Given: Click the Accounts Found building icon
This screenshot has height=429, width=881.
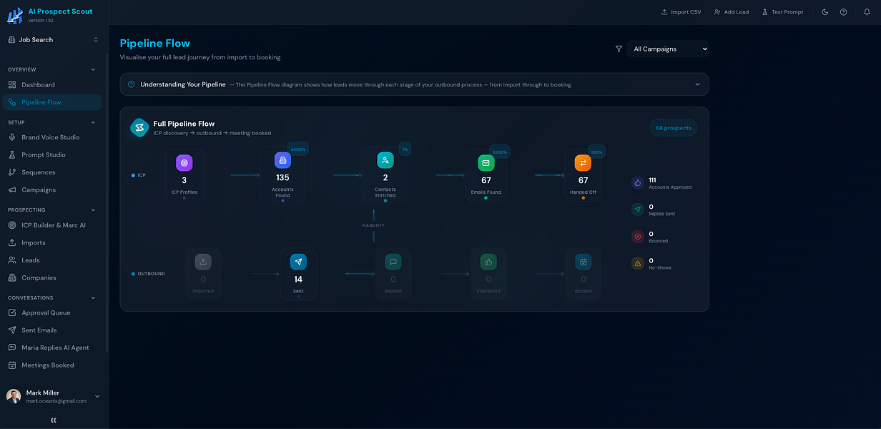Looking at the screenshot, I should click(282, 160).
